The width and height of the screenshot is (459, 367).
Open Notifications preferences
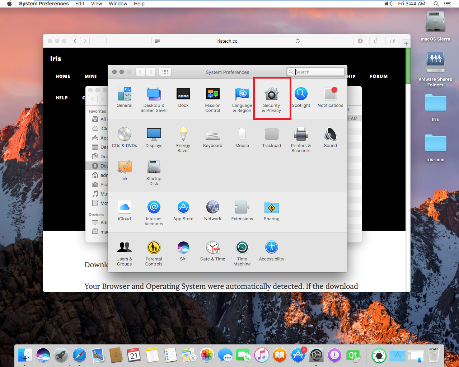[x=331, y=97]
